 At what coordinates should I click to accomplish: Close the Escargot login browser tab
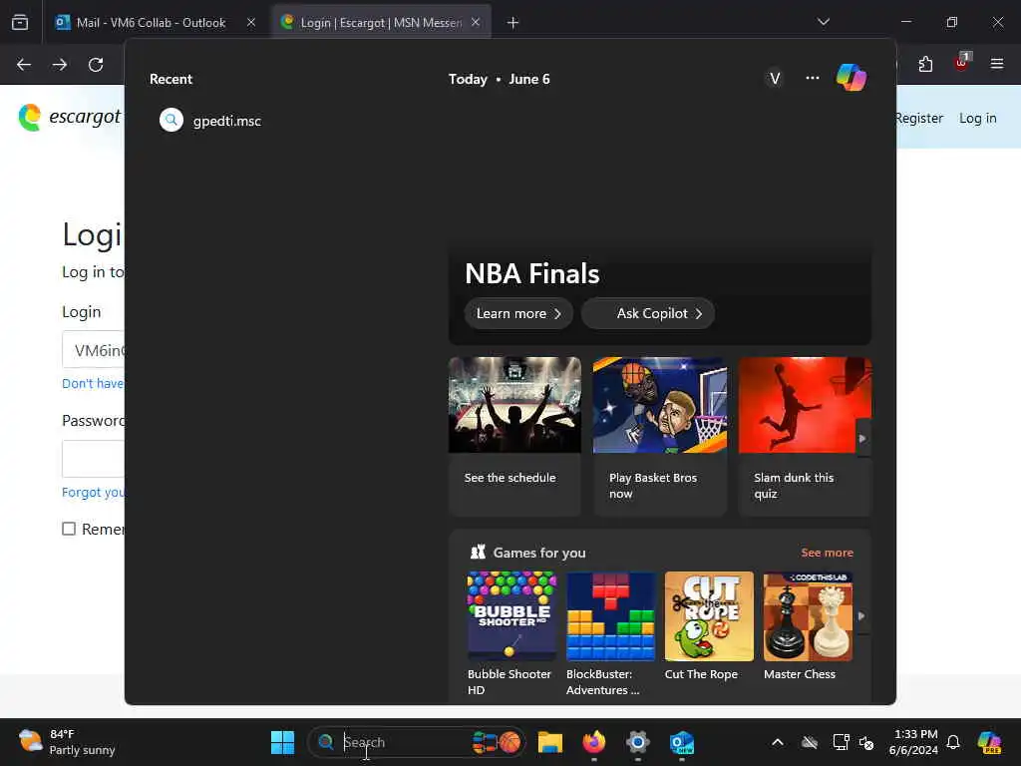pyautogui.click(x=476, y=22)
